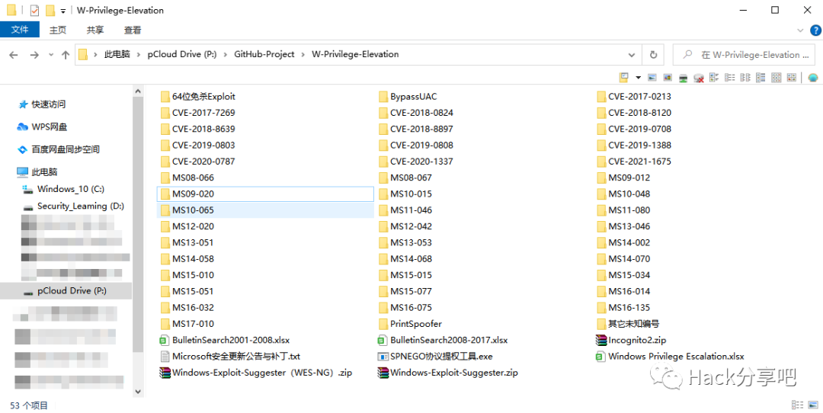Switch to the 查看 ribbon tab

coord(133,30)
